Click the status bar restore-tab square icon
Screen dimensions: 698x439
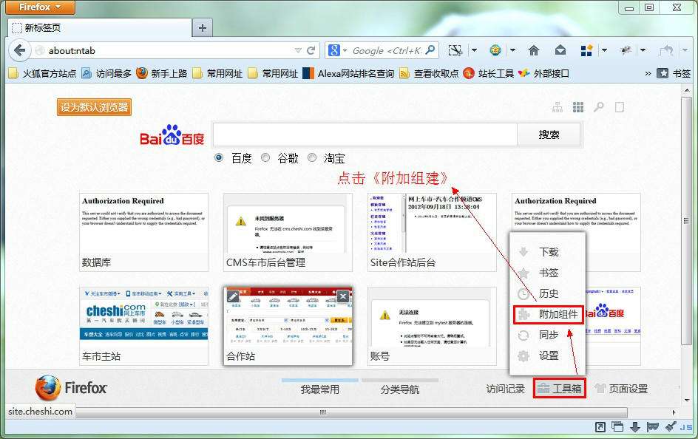(600, 427)
